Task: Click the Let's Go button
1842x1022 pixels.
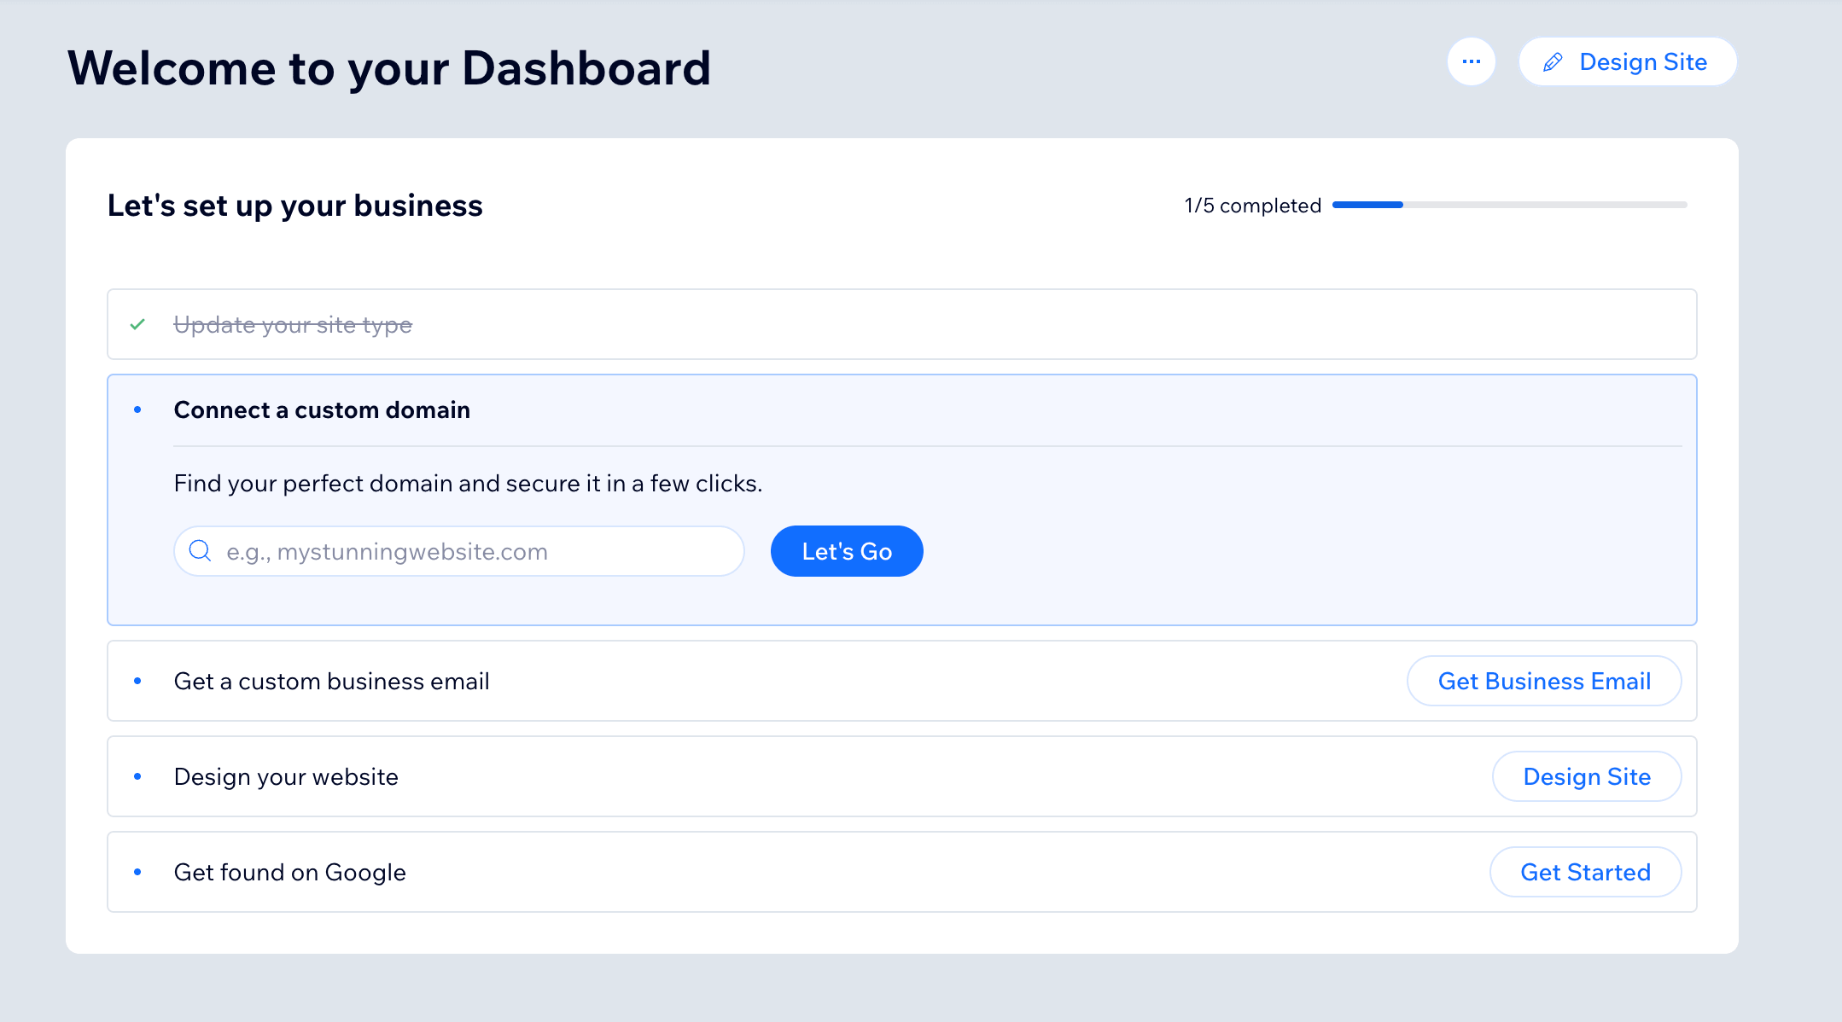Action: [x=847, y=551]
